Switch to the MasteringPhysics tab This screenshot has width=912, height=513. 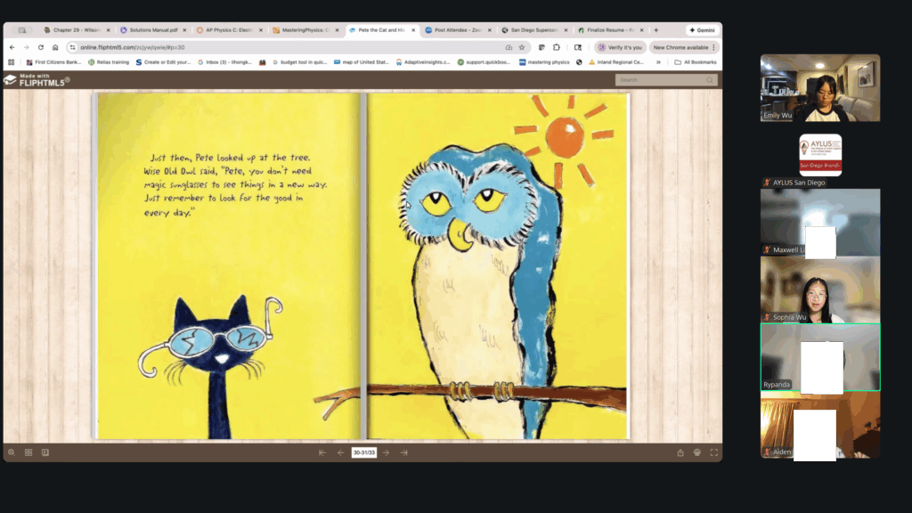[305, 30]
